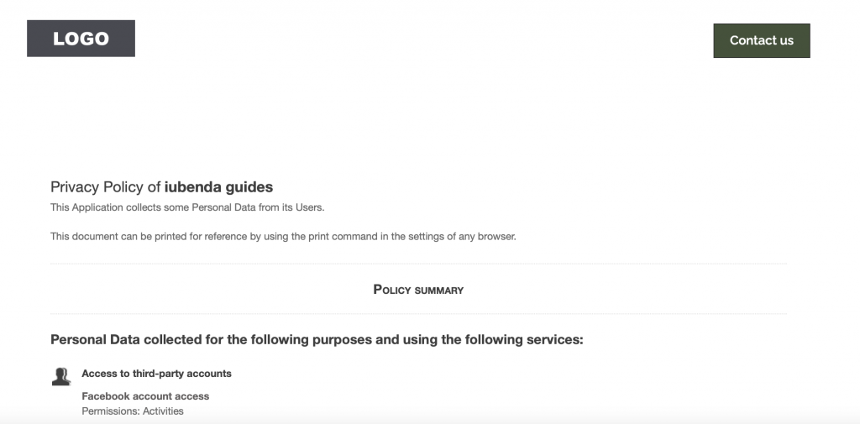Click the word 'Activities' under Facebook access
This screenshot has height=424, width=860.
pos(162,411)
